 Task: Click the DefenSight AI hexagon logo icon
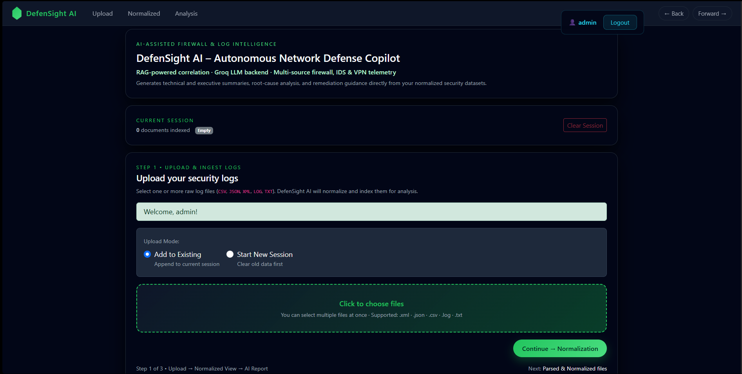(17, 13)
